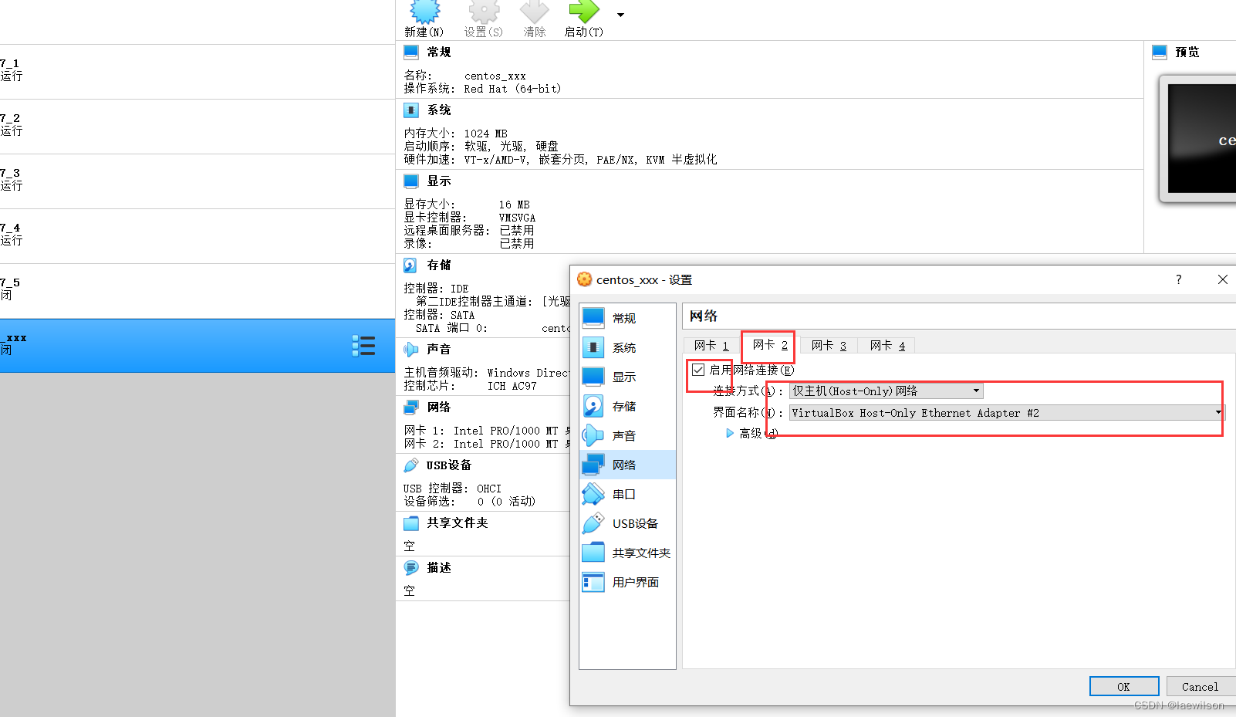Switch to 网卡 2 tab
The width and height of the screenshot is (1236, 717).
770,345
